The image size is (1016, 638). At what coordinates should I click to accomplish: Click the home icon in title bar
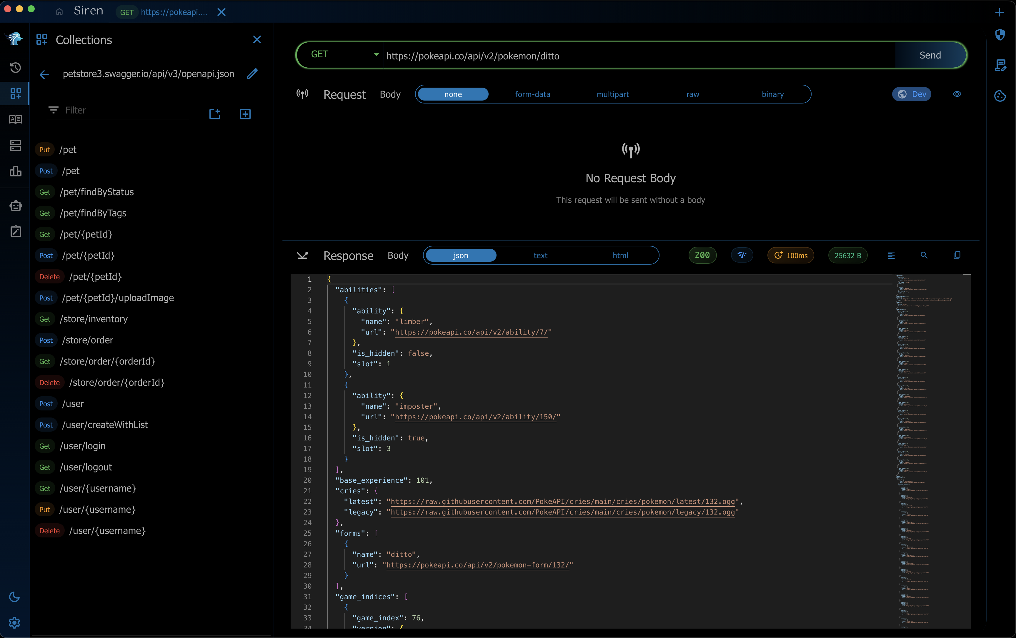(59, 12)
